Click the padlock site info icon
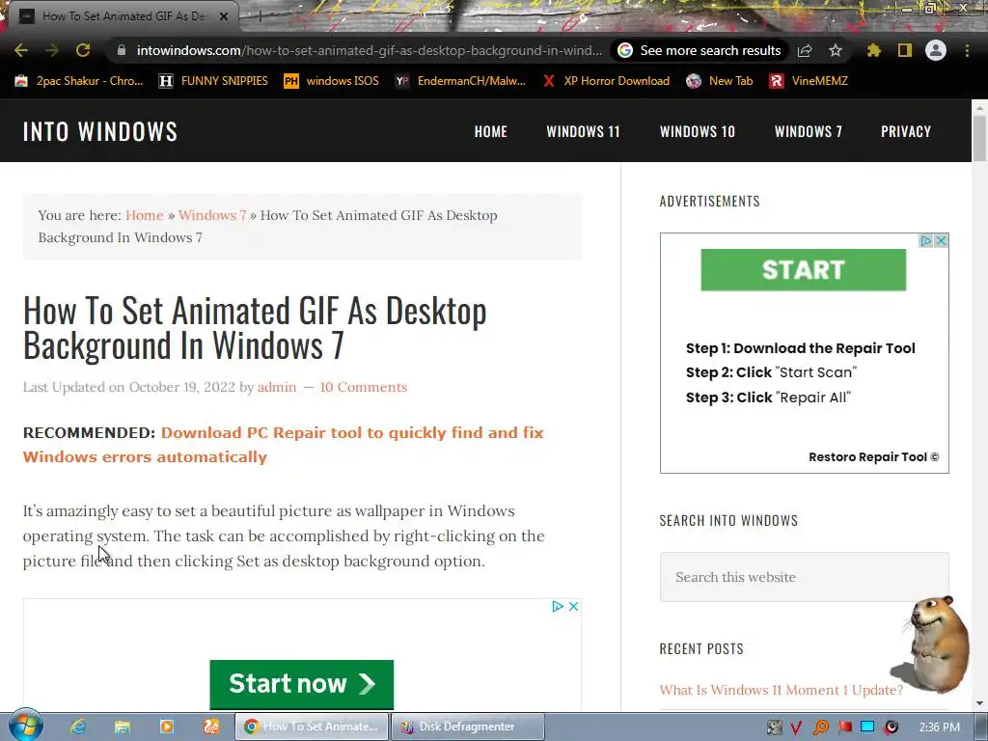988x741 pixels. 122,50
